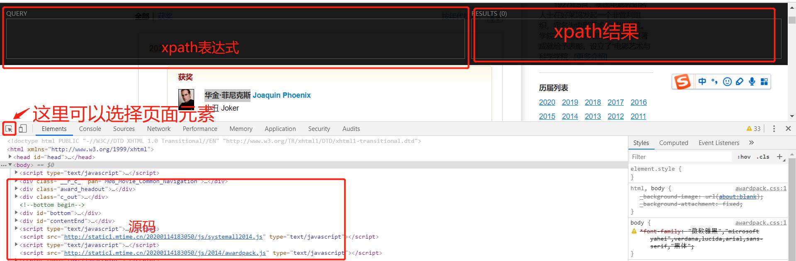Open the 2017 year link
Image resolution: width=796 pixels, height=261 pixels.
[x=616, y=102]
